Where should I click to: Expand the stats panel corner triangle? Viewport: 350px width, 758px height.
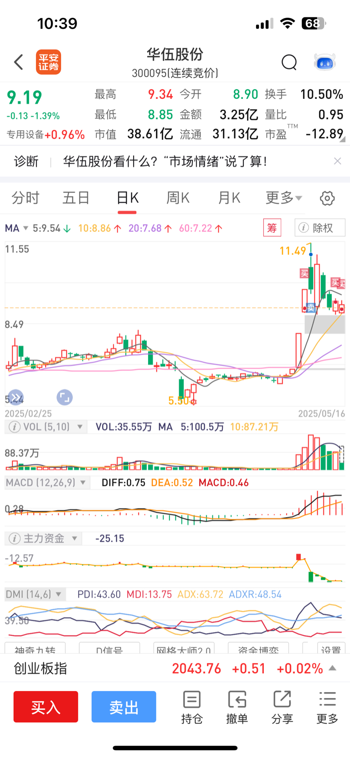(x=342, y=139)
